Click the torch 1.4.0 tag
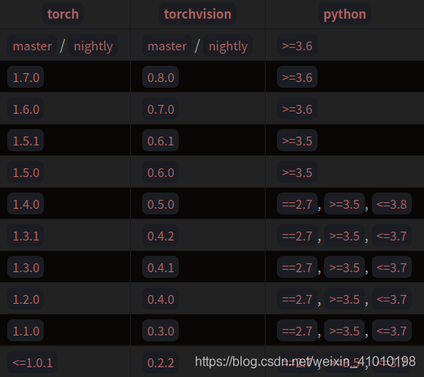Screen dimensions: 424x377 click(x=26, y=204)
